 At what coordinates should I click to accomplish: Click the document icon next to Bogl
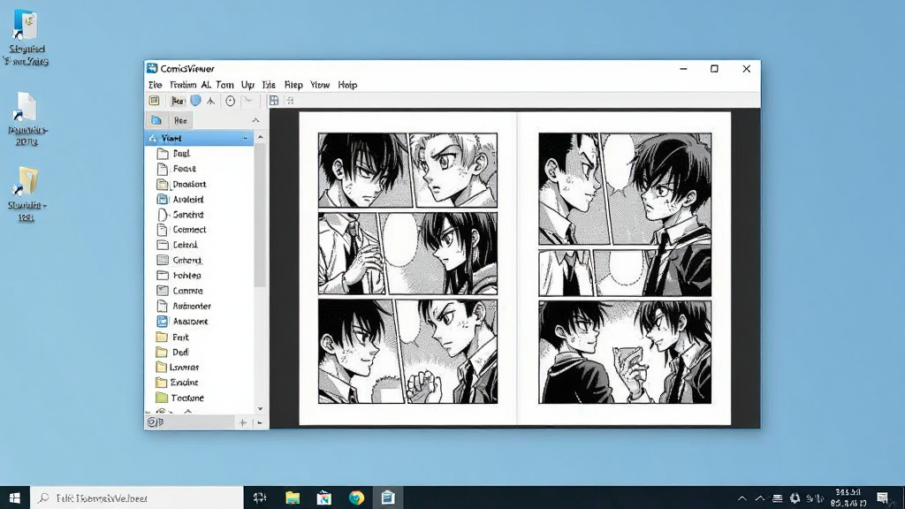(163, 154)
